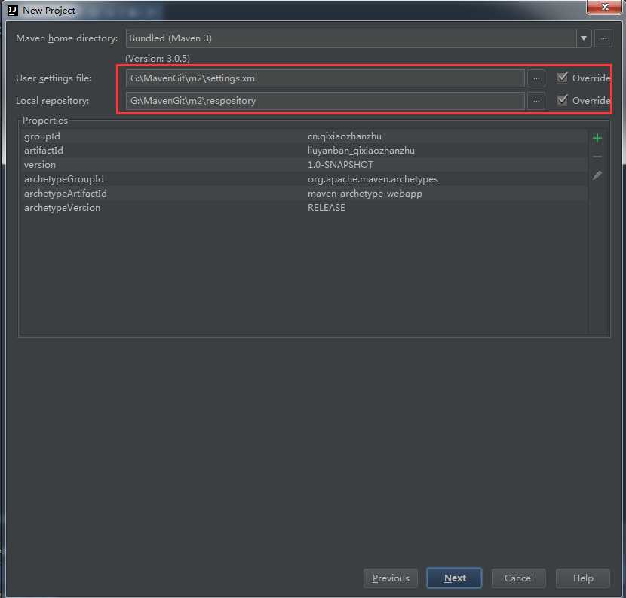
Task: Open the Maven home directory dropdown
Action: (584, 38)
